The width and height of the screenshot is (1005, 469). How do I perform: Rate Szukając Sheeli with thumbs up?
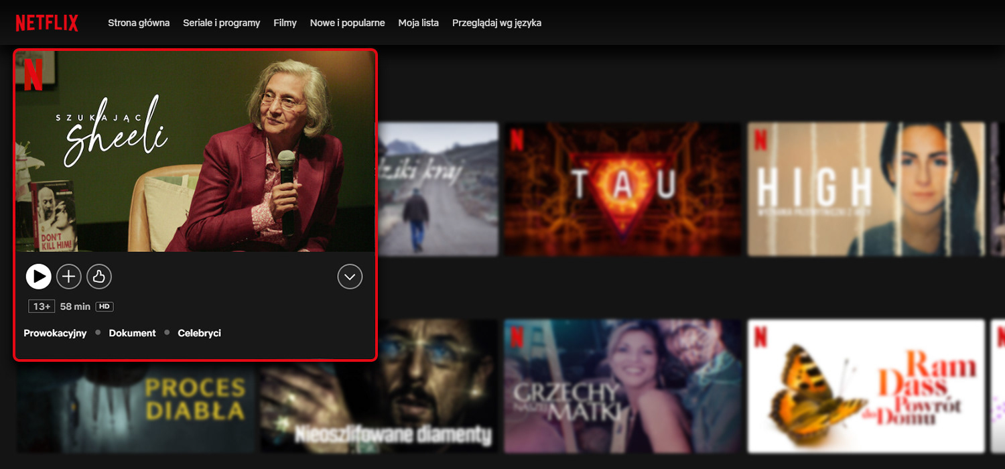tap(99, 276)
